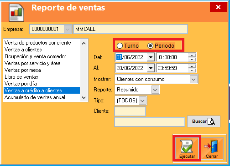Viewport: 230px width, 166px height.
Task: Click the sales report chart icon
Action: (x=16, y=12)
